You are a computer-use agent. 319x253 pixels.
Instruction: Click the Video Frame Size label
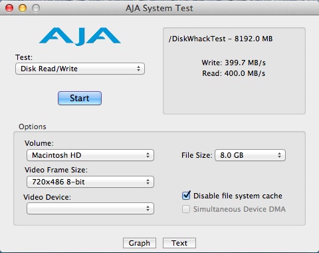pyautogui.click(x=56, y=170)
